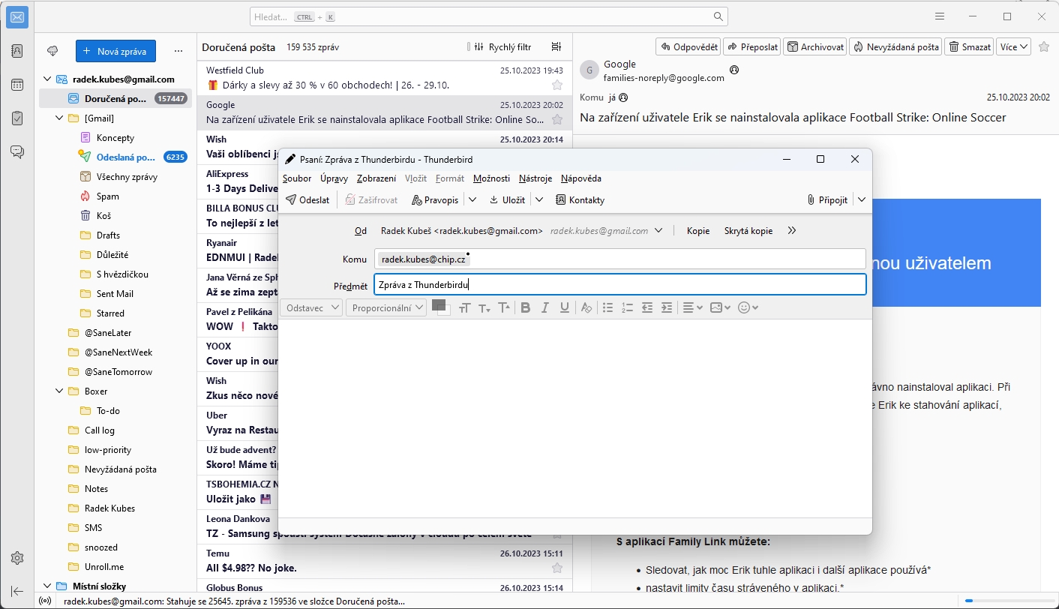Open the Kontakty sidebar

tap(580, 199)
